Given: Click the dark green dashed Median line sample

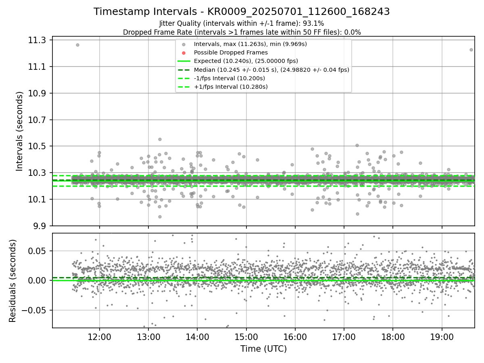Looking at the screenshot, I should (184, 70).
